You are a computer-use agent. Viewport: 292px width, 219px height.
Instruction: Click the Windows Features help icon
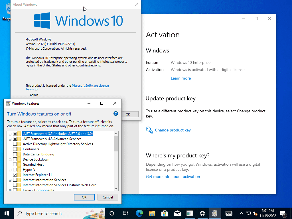(116, 113)
